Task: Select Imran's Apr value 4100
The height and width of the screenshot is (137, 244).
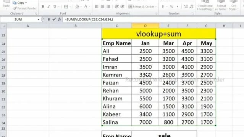Action: 187,67
